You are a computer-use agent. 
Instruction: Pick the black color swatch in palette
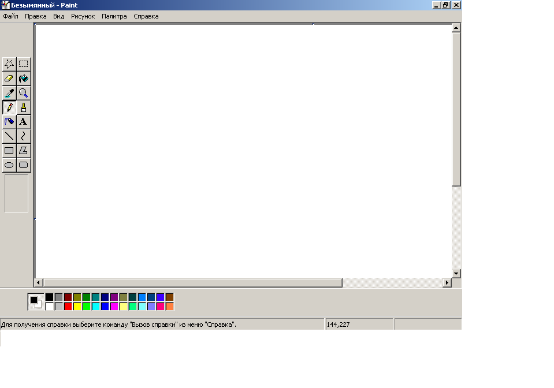[x=50, y=297]
